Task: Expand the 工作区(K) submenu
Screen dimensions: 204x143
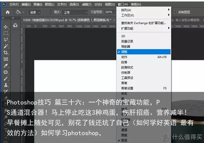Action: 143,15
